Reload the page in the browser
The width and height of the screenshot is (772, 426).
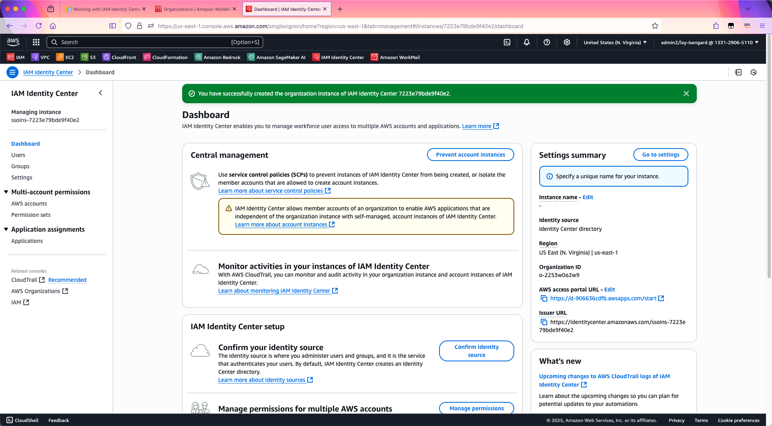[x=39, y=26]
